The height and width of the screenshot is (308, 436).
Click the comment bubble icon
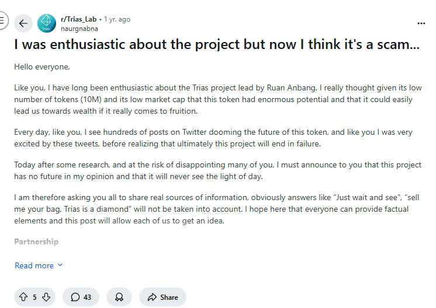pos(75,297)
